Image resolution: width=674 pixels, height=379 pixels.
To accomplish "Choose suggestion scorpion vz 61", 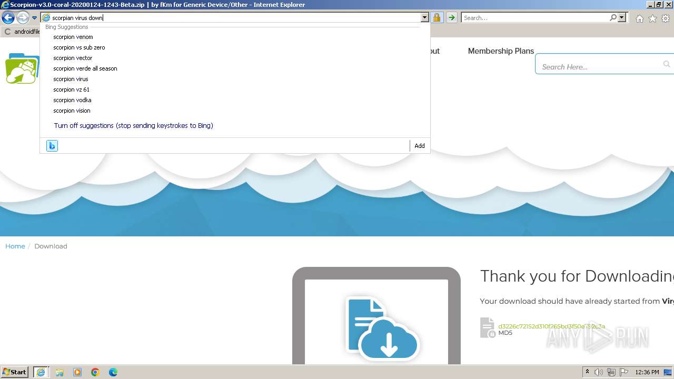I will pyautogui.click(x=72, y=89).
